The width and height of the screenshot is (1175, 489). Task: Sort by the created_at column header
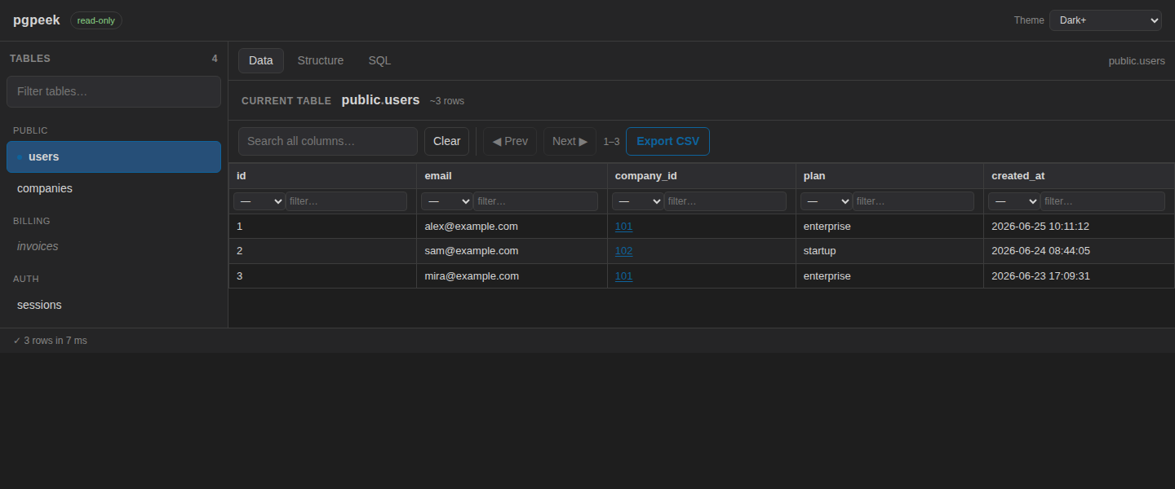(1079, 176)
